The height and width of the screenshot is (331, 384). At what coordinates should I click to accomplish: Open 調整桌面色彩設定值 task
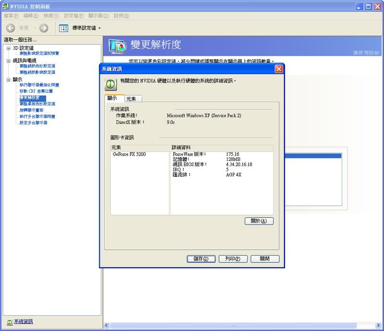37,104
